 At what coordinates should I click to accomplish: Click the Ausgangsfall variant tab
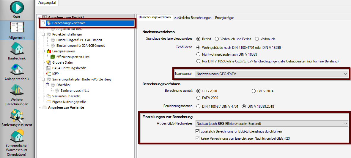[47, 3]
